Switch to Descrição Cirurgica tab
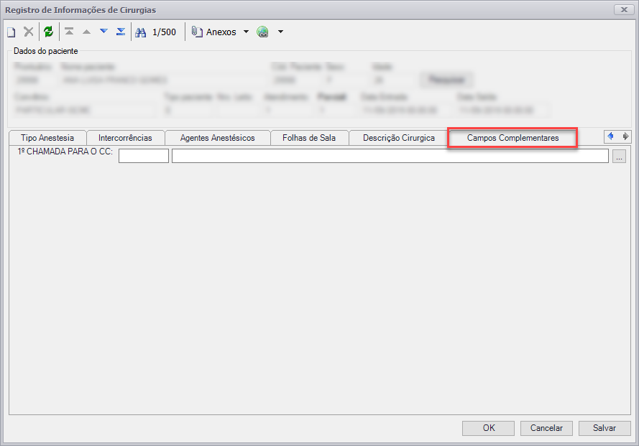 (x=399, y=138)
